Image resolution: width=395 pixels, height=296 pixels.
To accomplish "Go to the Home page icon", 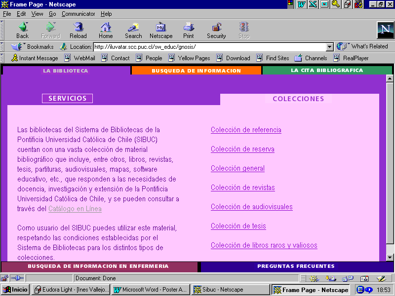I will (x=106, y=28).
